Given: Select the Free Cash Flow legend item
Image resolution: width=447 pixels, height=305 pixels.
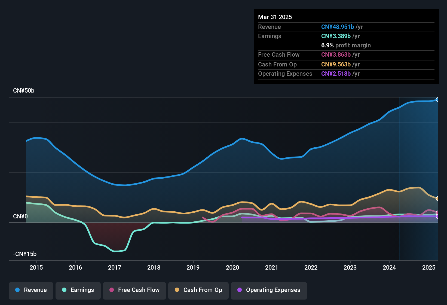Looking at the screenshot, I should [x=134, y=290].
